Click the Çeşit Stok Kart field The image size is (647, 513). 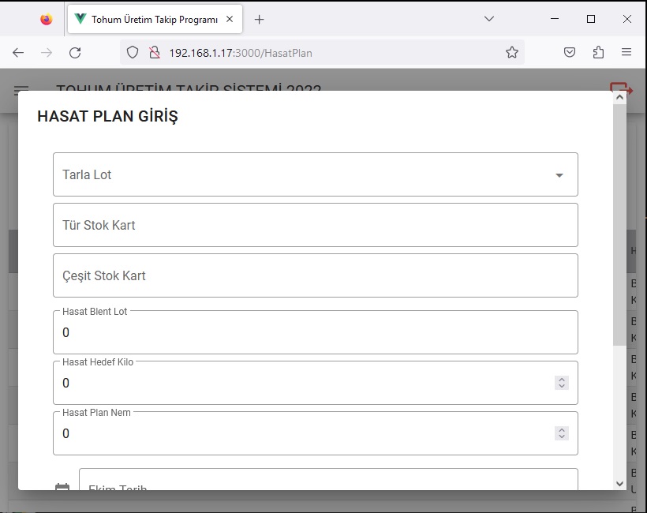click(316, 275)
